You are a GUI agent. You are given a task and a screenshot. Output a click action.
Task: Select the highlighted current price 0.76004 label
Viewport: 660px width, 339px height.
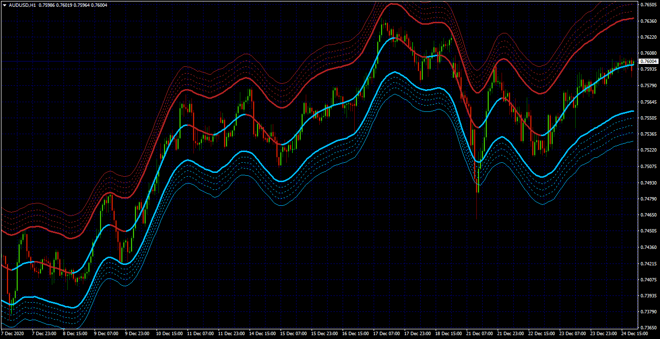pos(649,62)
